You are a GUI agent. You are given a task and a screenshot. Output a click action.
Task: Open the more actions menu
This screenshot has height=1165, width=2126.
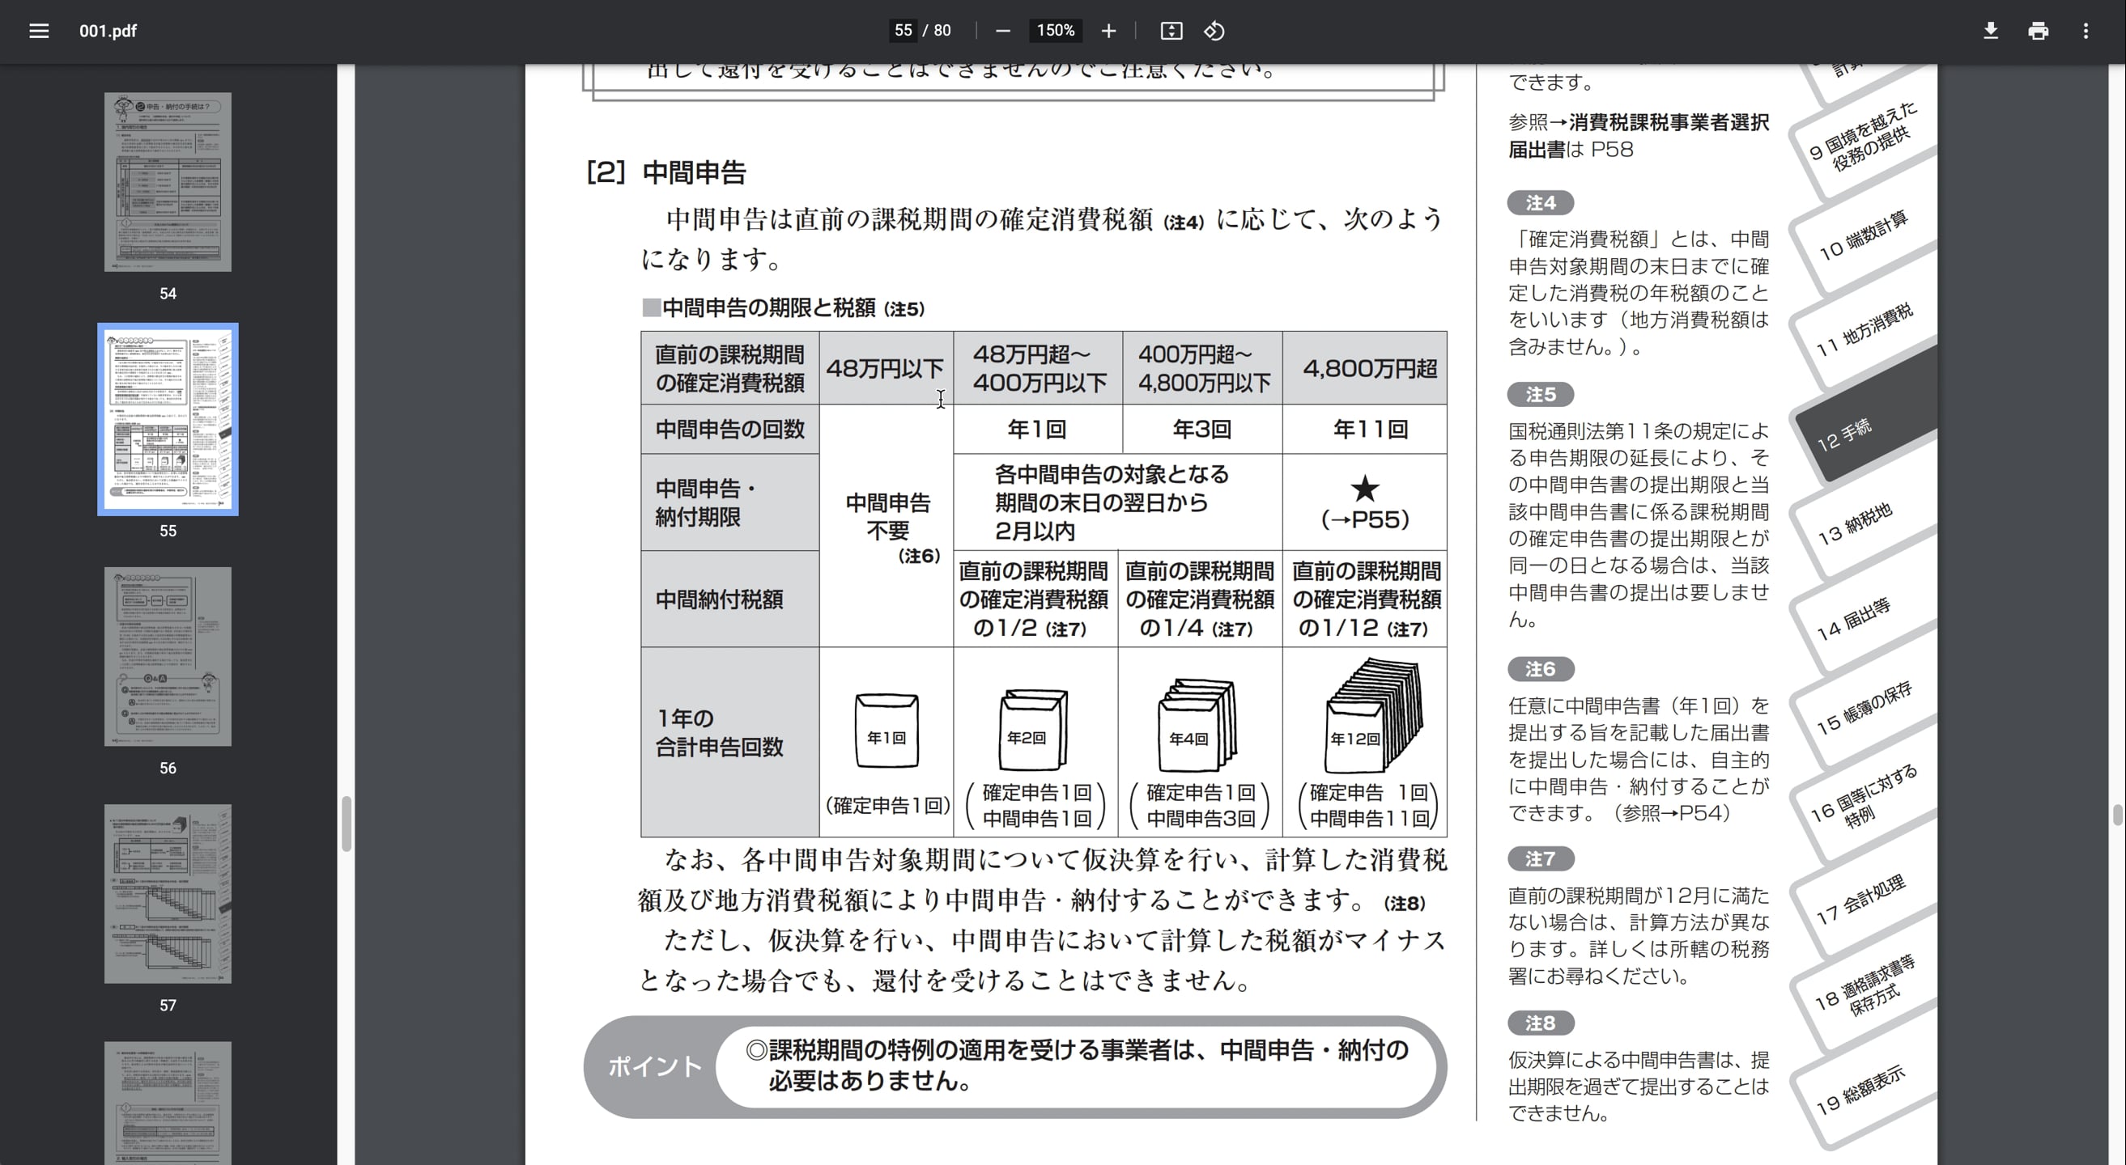2086,31
